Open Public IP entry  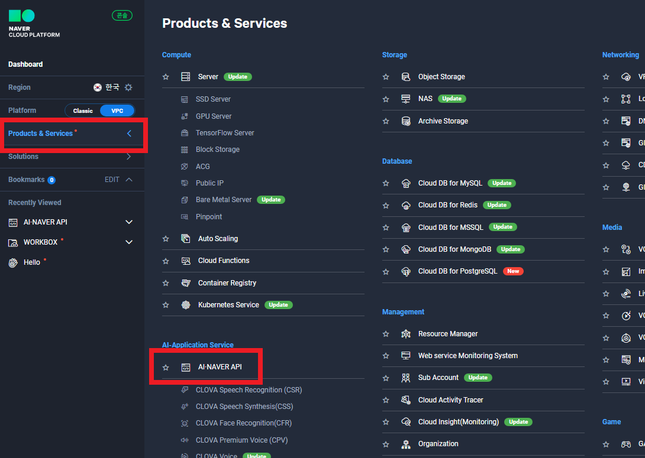click(209, 183)
